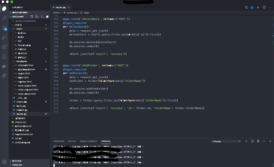Open the editor More Actions ellipsis menu
The width and height of the screenshot is (274, 167).
click(x=270, y=7)
